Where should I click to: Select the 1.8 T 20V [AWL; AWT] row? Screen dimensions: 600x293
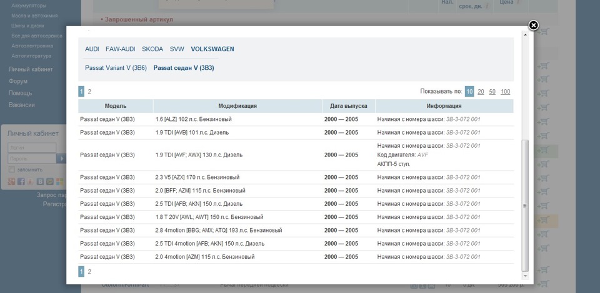(296, 217)
